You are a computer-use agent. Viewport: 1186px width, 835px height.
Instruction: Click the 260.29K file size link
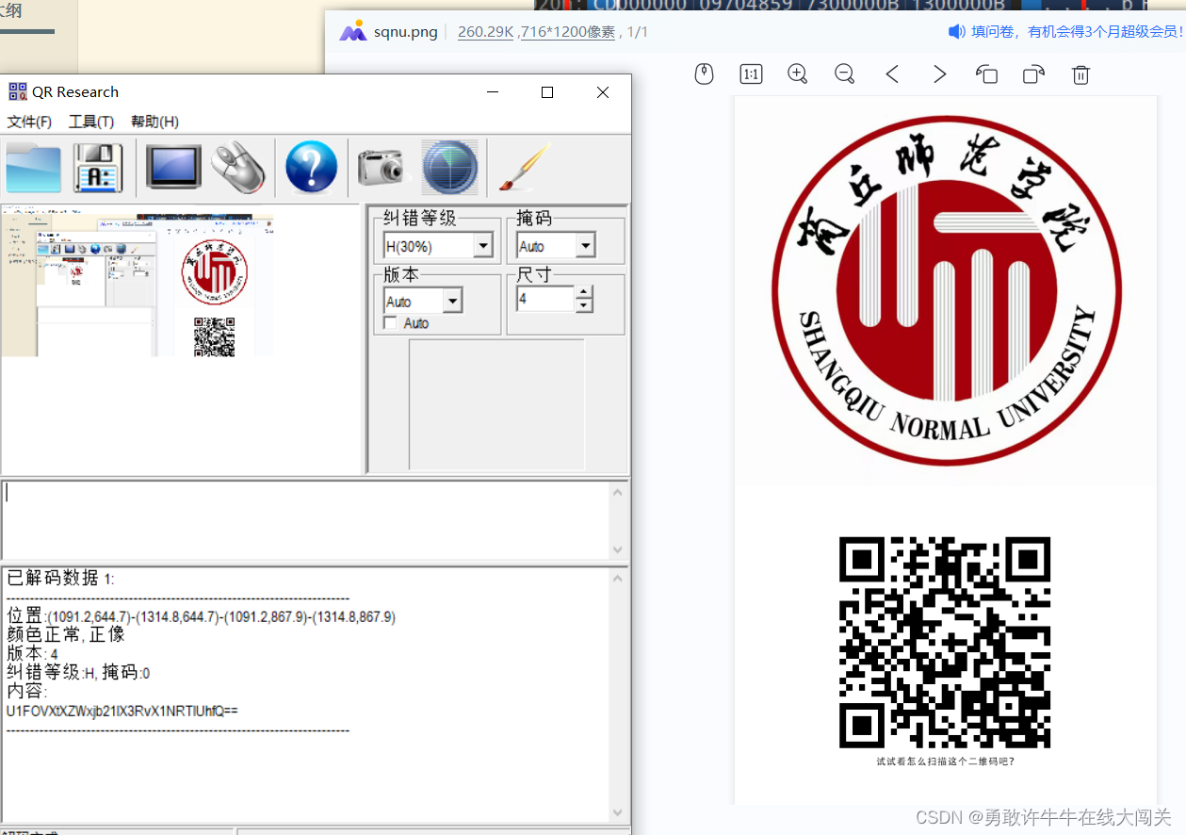[x=484, y=31]
